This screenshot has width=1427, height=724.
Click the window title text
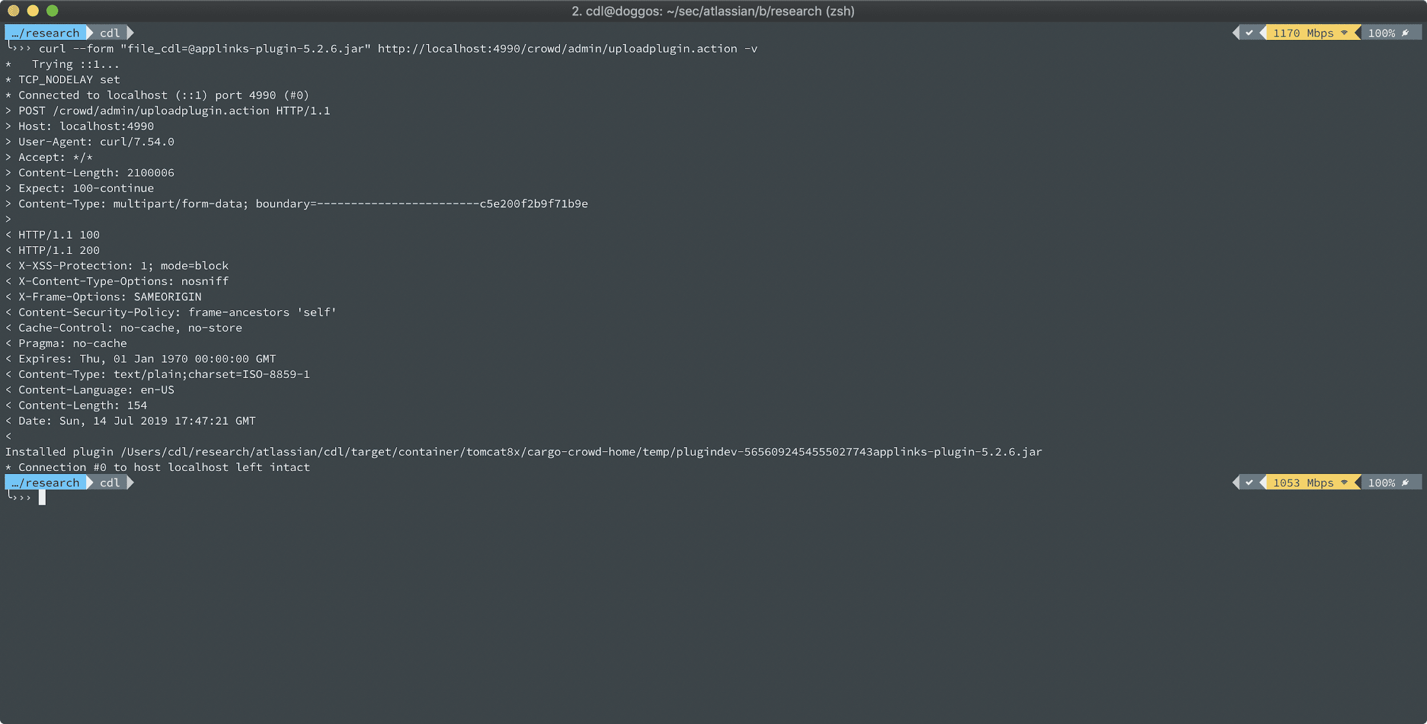click(713, 11)
